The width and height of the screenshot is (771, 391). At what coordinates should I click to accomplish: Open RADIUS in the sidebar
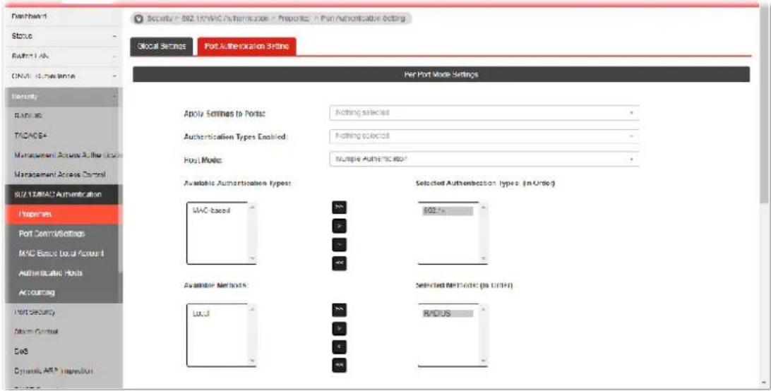(x=63, y=116)
